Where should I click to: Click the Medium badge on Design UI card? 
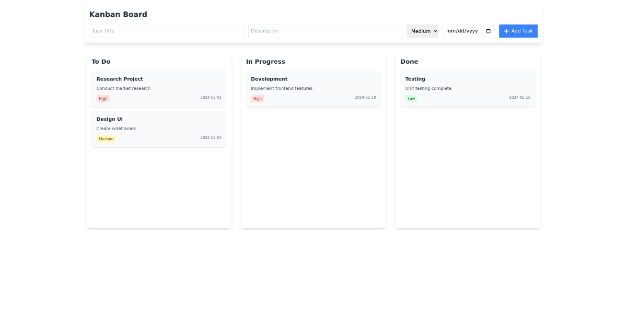106,138
